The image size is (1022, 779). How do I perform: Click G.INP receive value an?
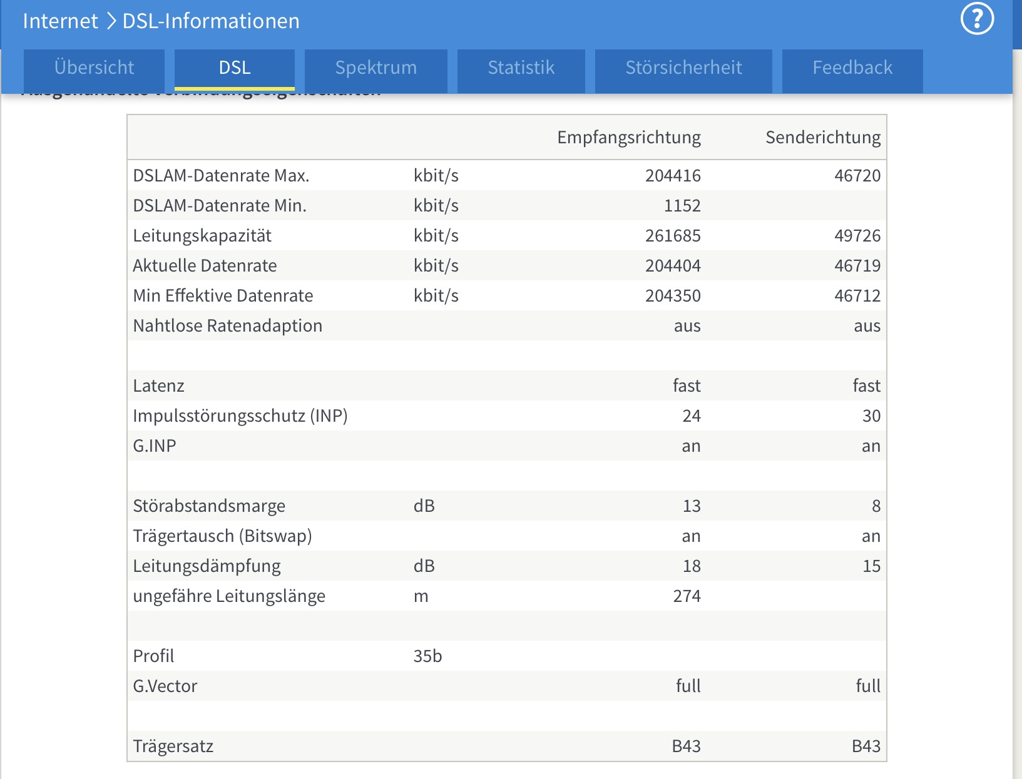point(691,446)
